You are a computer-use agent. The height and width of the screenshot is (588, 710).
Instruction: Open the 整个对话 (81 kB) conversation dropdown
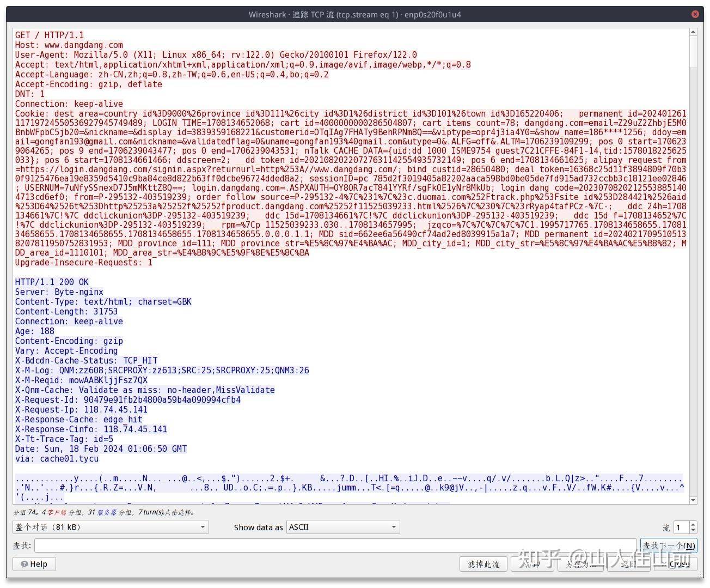[111, 527]
